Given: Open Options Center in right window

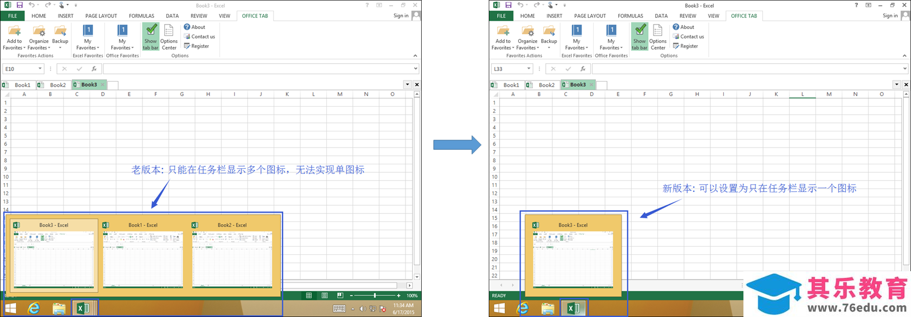Looking at the screenshot, I should [657, 37].
